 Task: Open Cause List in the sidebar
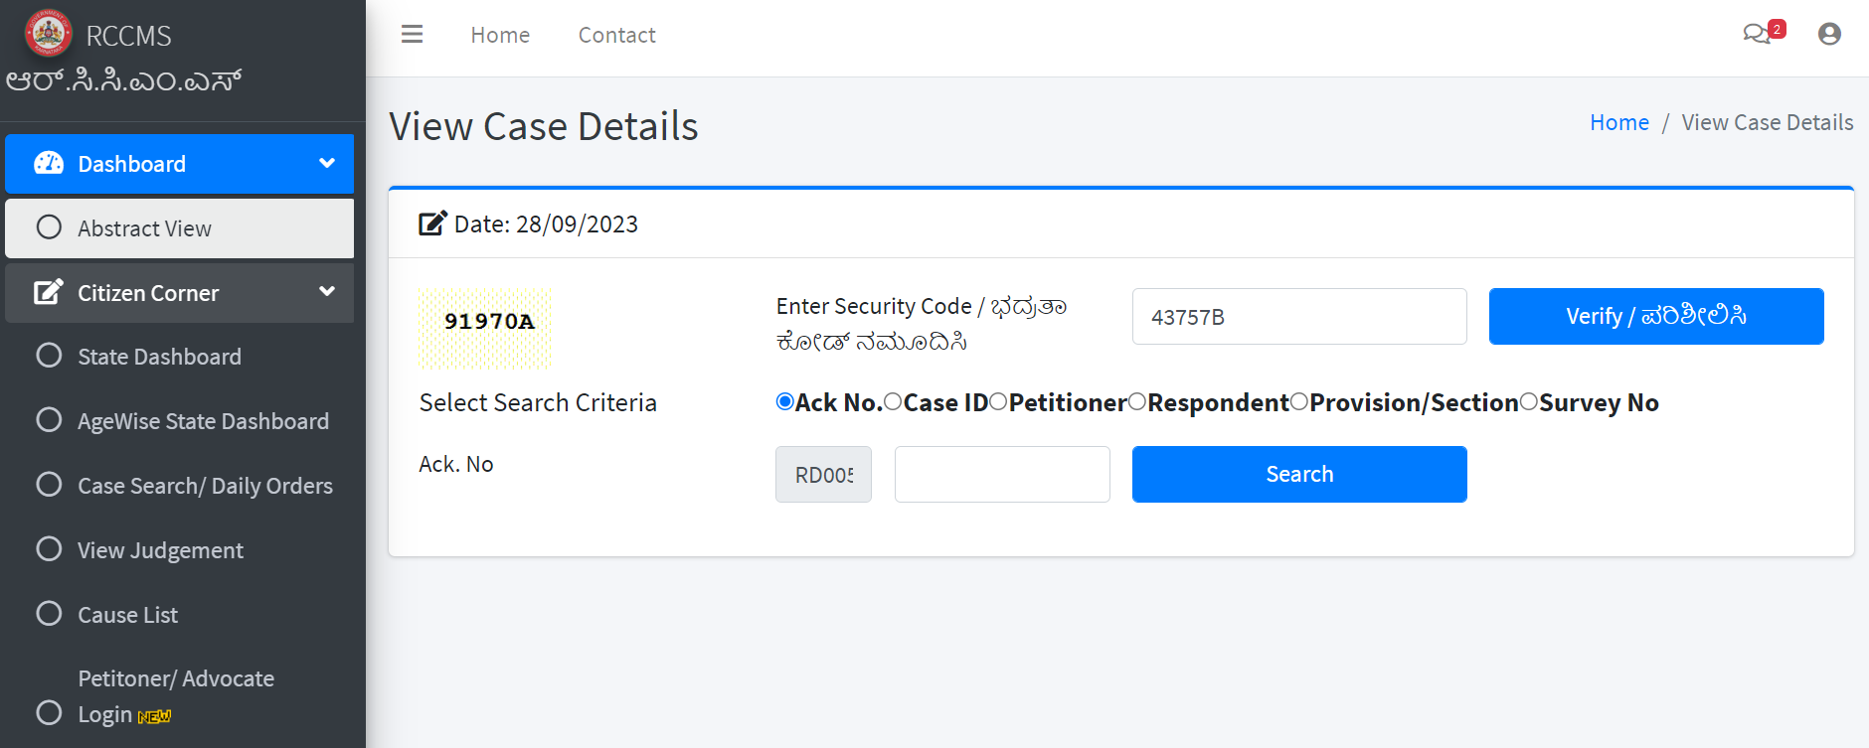179,615
